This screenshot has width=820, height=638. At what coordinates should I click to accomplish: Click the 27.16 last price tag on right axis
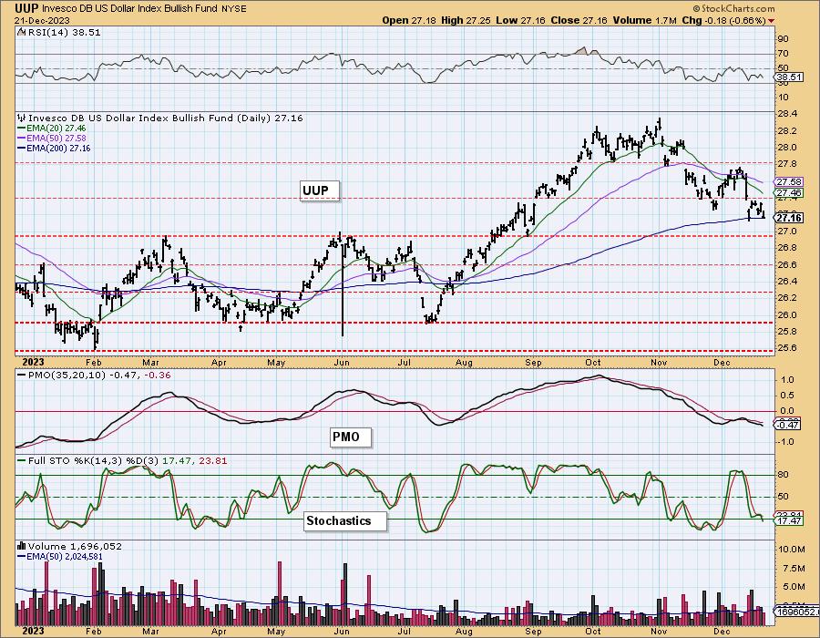789,218
